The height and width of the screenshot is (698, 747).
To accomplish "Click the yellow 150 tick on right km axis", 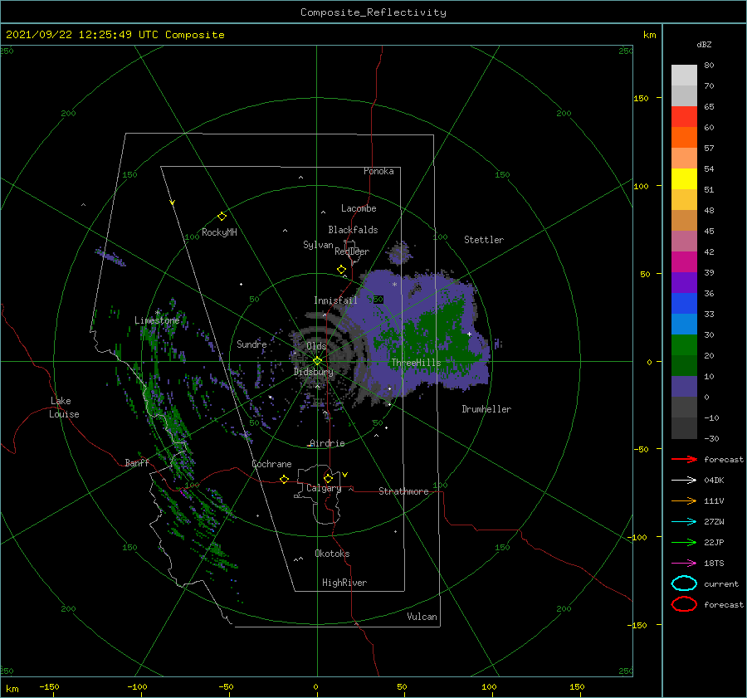I will pos(641,98).
